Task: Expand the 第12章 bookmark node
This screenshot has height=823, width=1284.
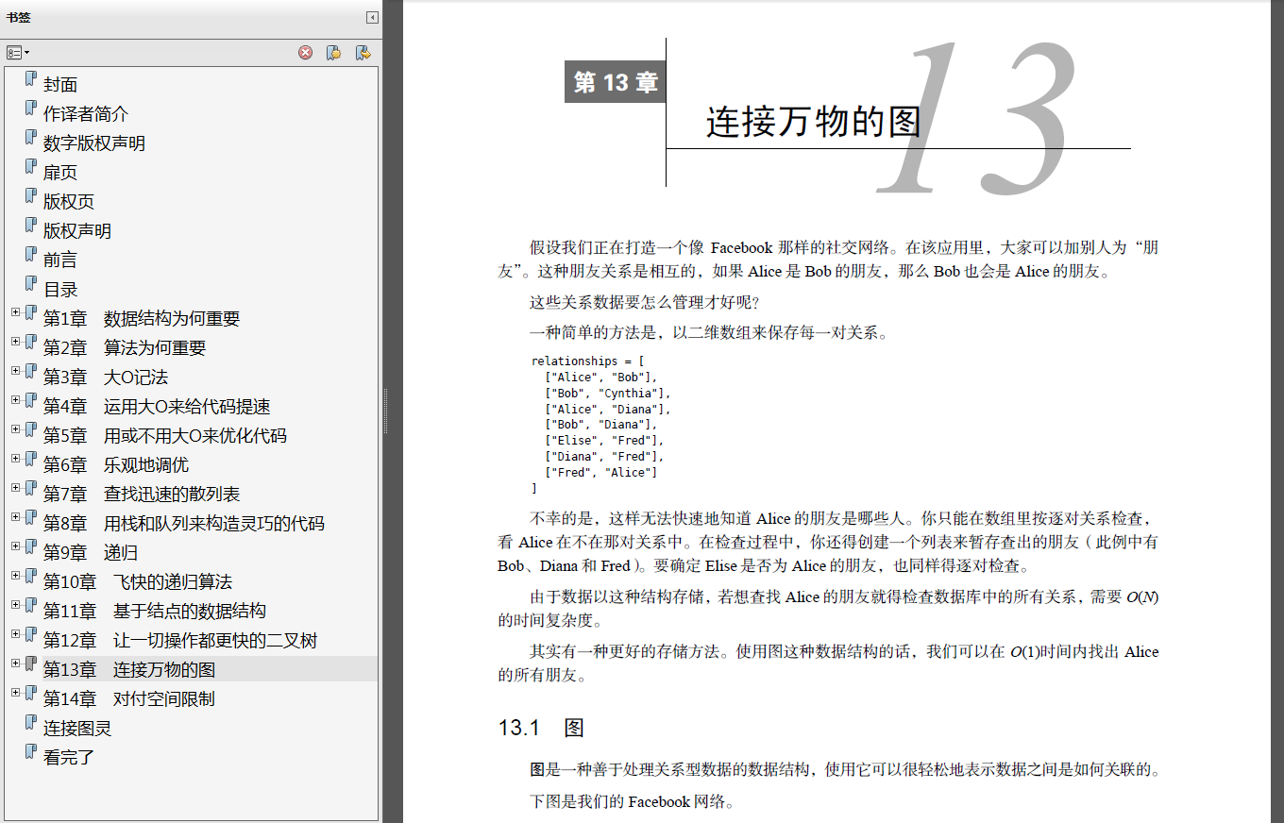Action: point(15,634)
